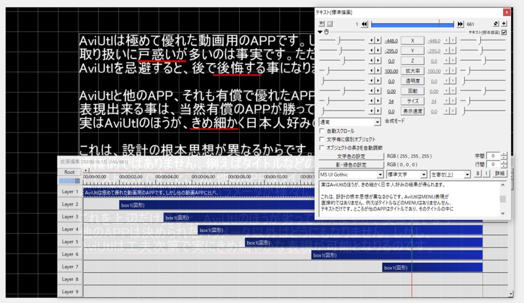This screenshot has height=303, width=524.
Task: Select the text object on Layer 1
Action: (199, 193)
